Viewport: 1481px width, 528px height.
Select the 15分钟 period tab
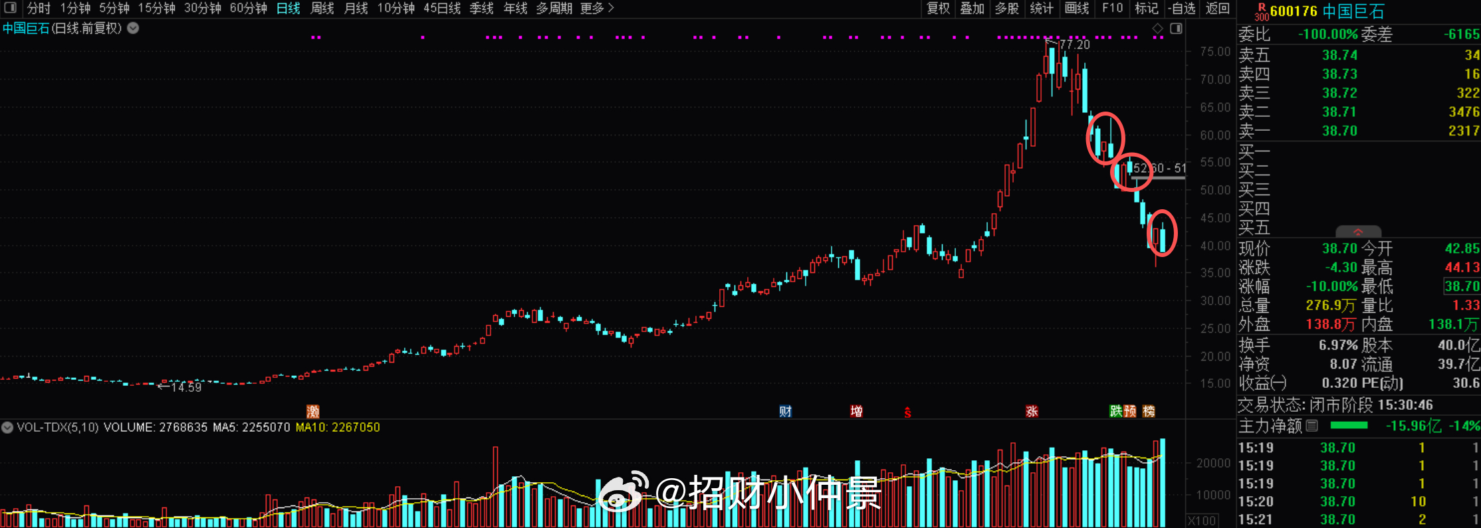tap(157, 9)
